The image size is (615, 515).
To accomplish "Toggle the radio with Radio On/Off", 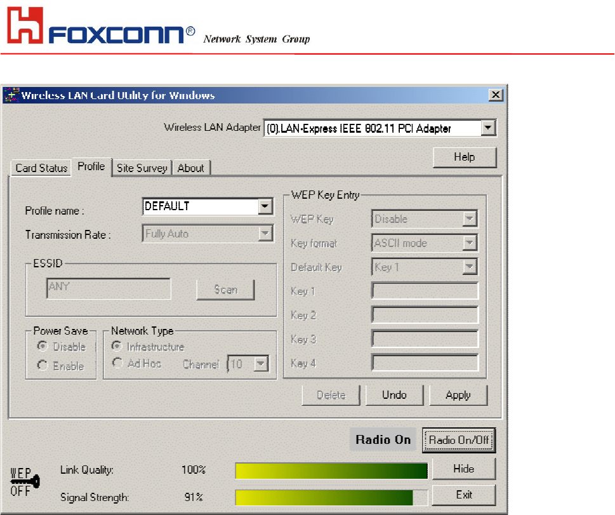I will (x=459, y=440).
